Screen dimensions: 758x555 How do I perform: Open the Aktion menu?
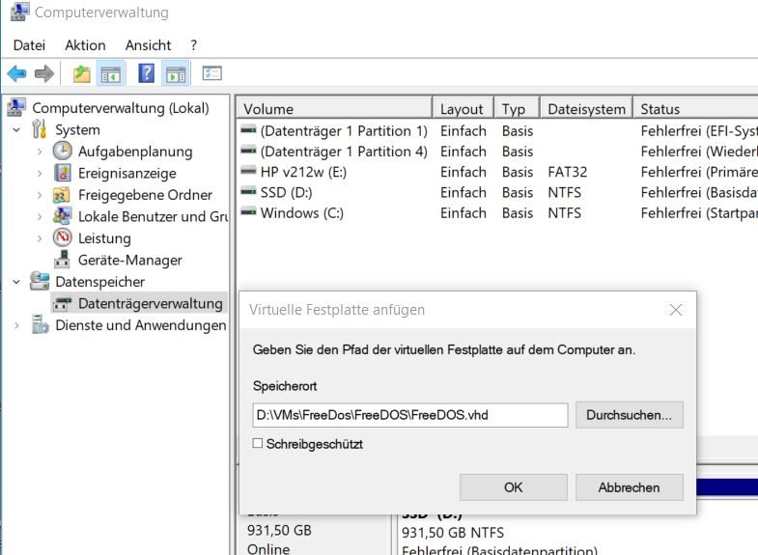click(85, 45)
